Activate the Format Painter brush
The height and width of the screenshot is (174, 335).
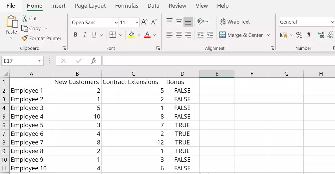pyautogui.click(x=25, y=38)
